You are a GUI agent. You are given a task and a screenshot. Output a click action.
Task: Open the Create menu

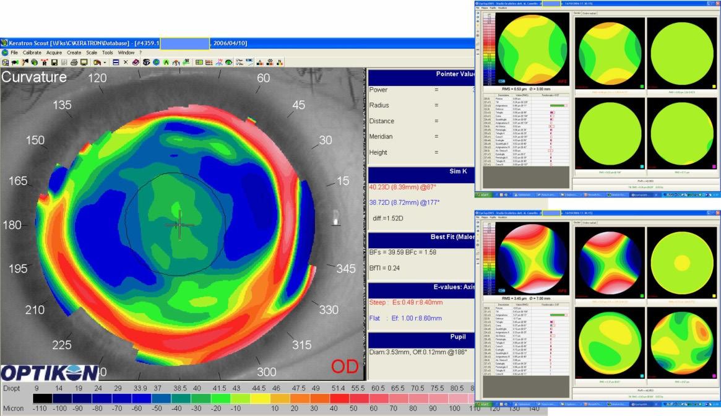pyautogui.click(x=74, y=53)
